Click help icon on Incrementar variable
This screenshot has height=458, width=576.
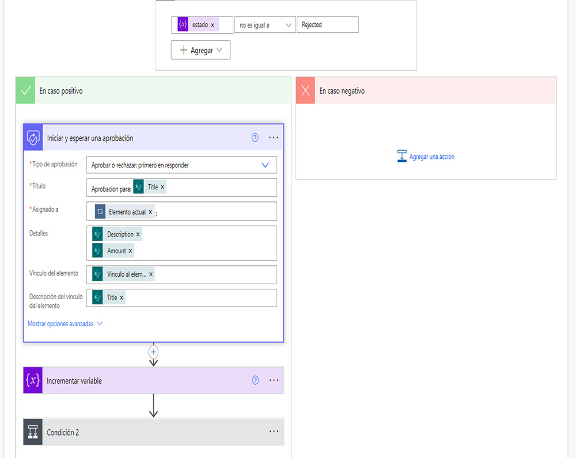pyautogui.click(x=255, y=380)
